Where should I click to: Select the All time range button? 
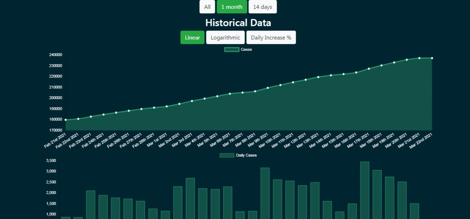[x=207, y=7]
